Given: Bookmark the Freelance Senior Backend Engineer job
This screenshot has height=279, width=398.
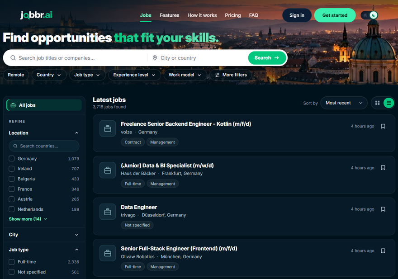Looking at the screenshot, I should coord(383,126).
